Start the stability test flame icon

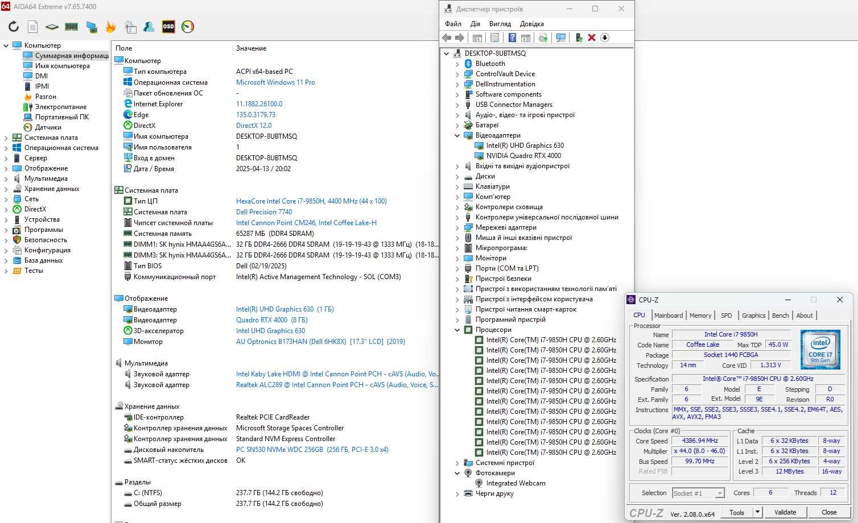coord(110,27)
